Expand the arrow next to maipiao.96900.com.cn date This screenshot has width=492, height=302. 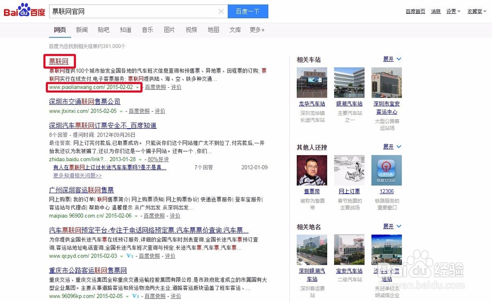coord(136,216)
